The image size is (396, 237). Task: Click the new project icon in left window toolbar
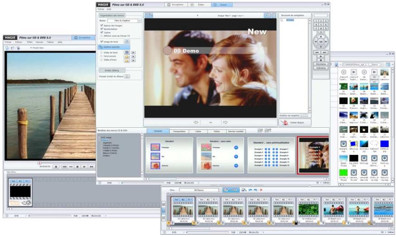click(7, 48)
